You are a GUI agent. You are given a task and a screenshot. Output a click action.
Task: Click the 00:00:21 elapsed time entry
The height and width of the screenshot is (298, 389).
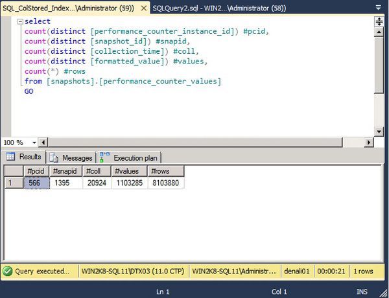click(x=331, y=271)
